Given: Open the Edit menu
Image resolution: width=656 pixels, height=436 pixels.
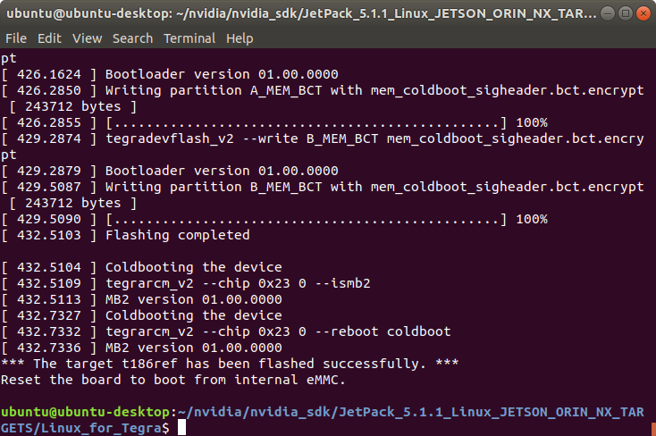Looking at the screenshot, I should pos(49,38).
